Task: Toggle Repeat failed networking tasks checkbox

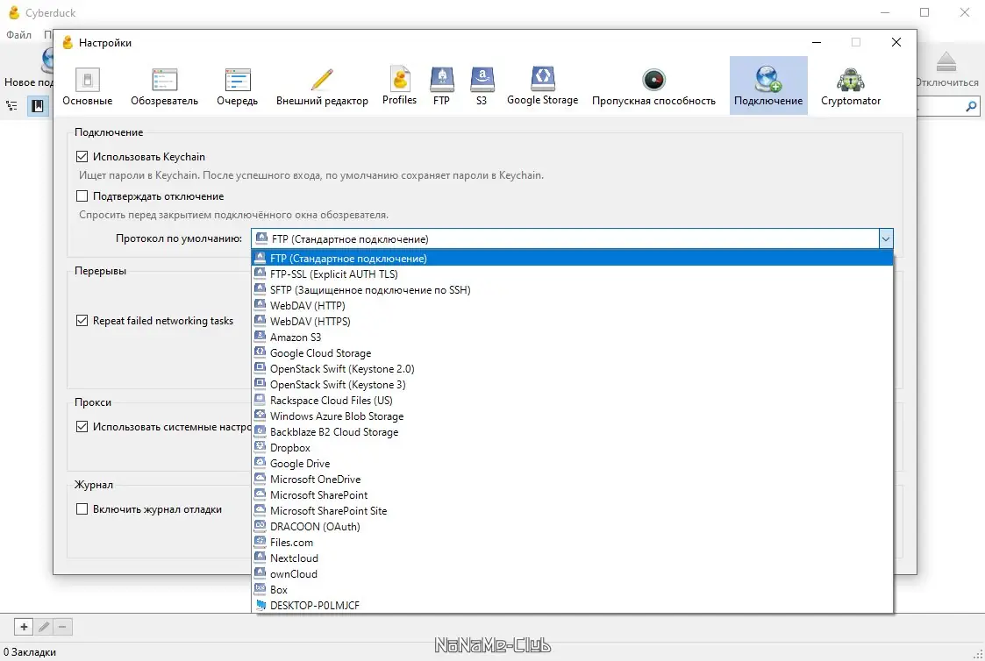Action: point(82,320)
